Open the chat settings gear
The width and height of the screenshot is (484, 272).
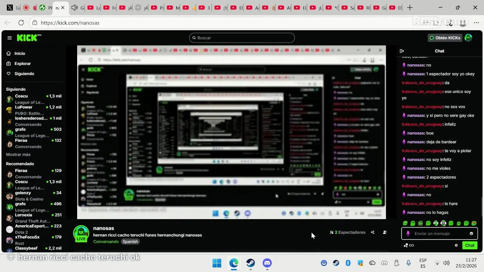tap(456, 245)
